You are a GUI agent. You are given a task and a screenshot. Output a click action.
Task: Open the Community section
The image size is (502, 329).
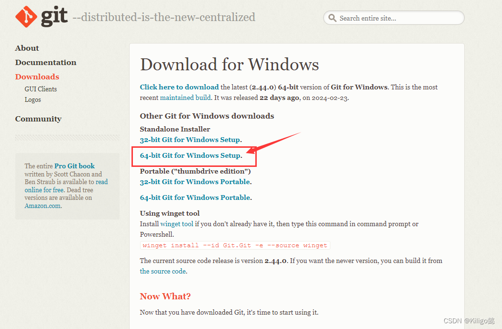(38, 119)
